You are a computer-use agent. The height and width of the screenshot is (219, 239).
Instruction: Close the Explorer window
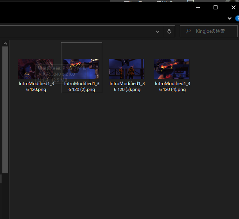click(x=234, y=7)
